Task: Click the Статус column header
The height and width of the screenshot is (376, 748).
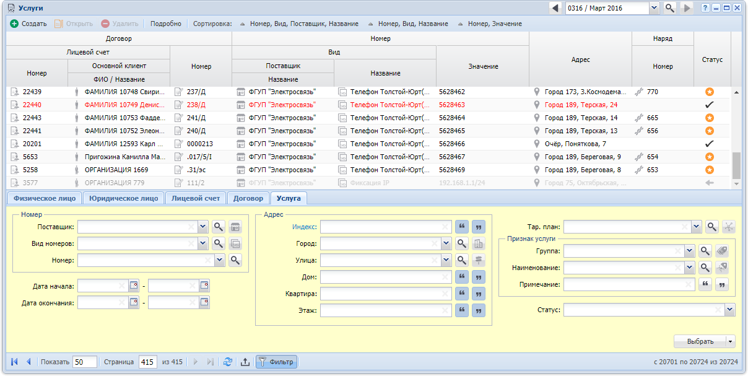Action: (712, 60)
